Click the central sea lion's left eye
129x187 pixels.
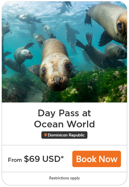point(43,70)
